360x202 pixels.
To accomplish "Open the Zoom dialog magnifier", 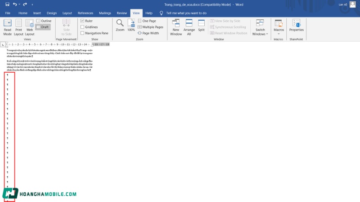I will click(x=120, y=25).
